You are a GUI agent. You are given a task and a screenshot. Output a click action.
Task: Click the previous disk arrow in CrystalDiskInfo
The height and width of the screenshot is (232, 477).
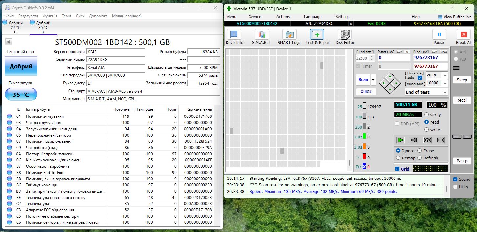tap(9, 42)
